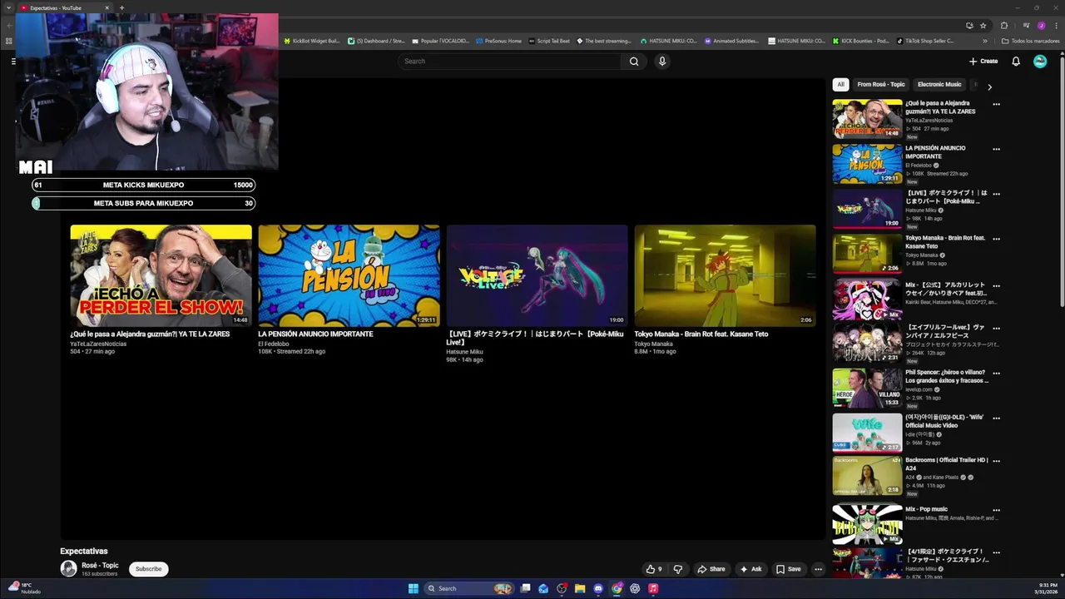The width and height of the screenshot is (1065, 599).
Task: Open the TikTok Shop Seller bookmark
Action: click(x=925, y=41)
